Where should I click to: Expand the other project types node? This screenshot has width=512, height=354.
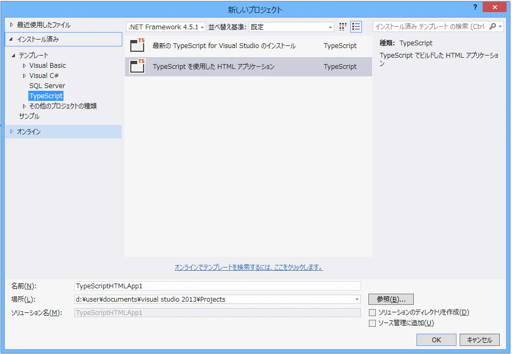coord(24,106)
